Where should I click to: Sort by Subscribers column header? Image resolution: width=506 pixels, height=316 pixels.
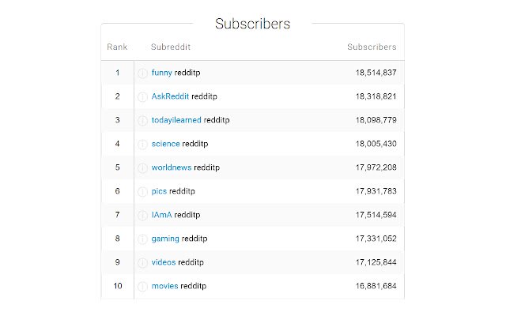pyautogui.click(x=372, y=47)
